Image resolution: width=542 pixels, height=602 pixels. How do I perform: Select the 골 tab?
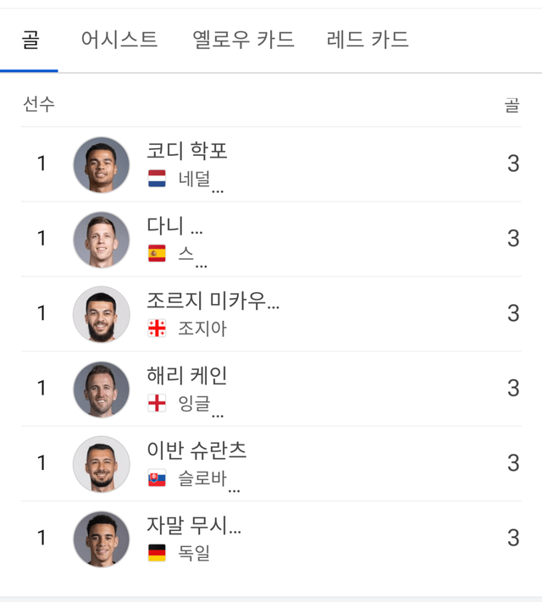(x=30, y=40)
